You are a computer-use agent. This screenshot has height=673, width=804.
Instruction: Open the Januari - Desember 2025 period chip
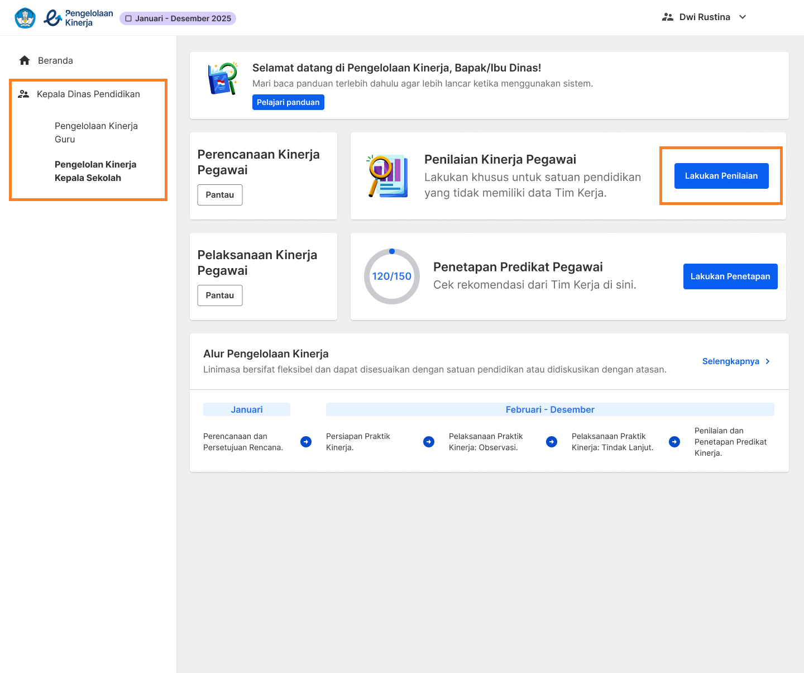coord(178,18)
